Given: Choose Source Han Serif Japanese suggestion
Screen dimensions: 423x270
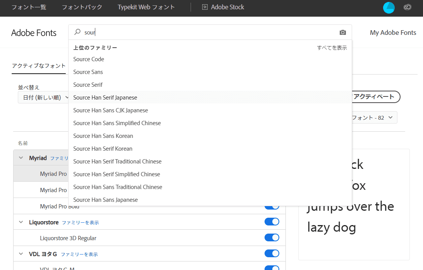Looking at the screenshot, I should (105, 98).
